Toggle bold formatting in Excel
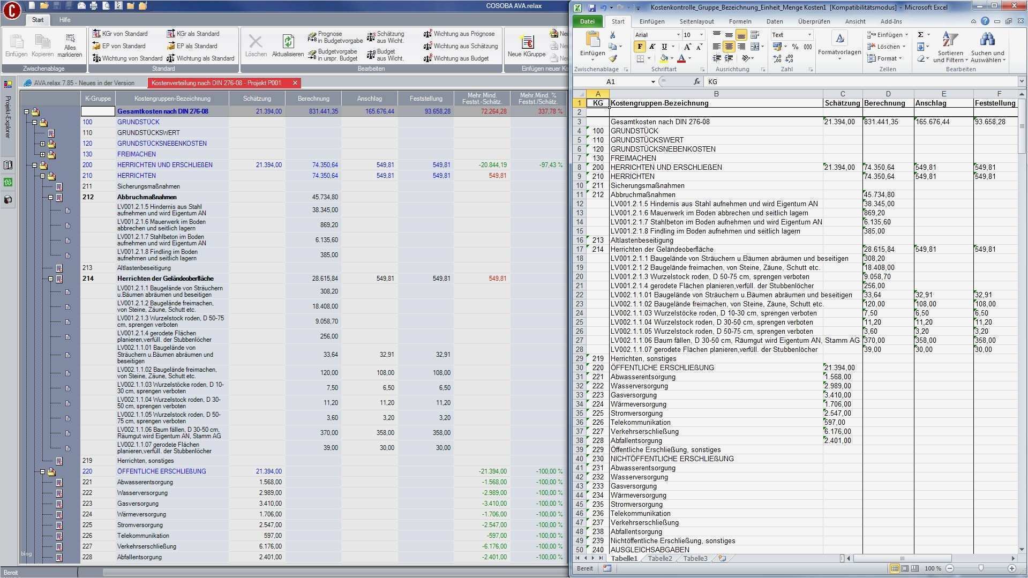This screenshot has width=1028, height=578. click(640, 47)
